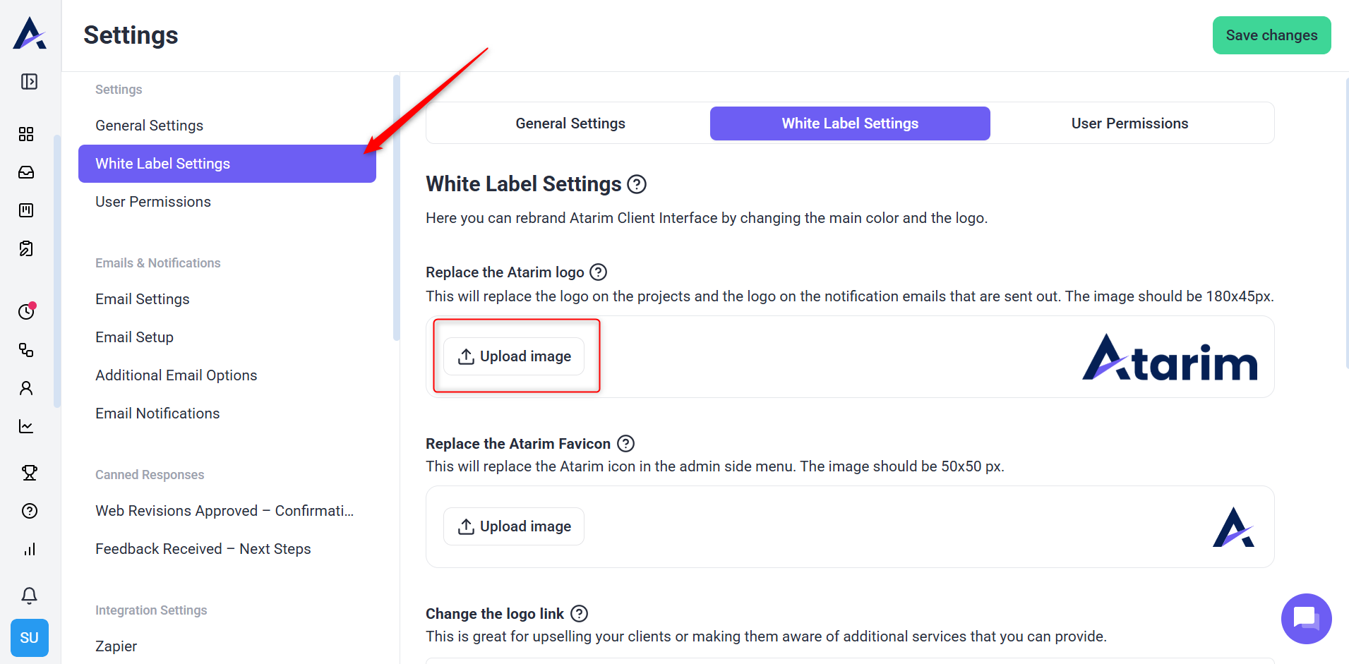Expand the left sidebar panel icon
The image size is (1349, 664).
click(29, 82)
